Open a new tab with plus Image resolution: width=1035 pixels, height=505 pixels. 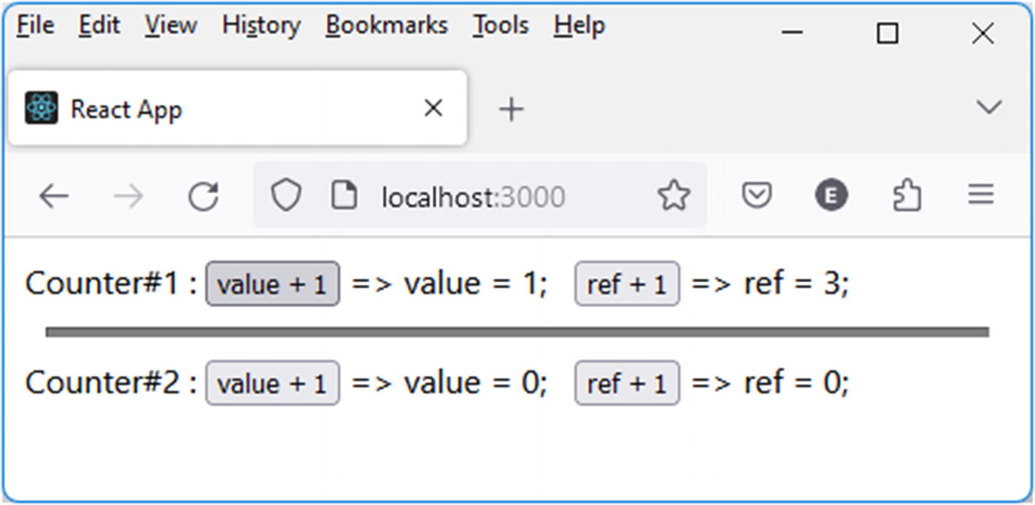click(511, 109)
